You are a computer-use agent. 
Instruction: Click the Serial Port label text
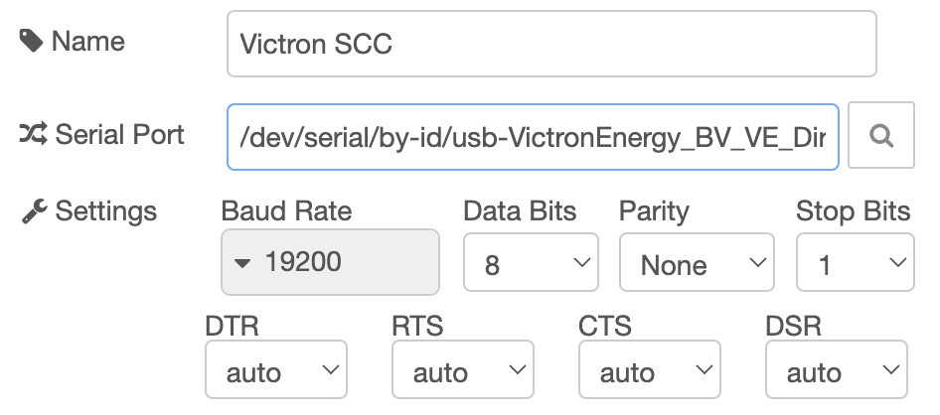click(119, 134)
